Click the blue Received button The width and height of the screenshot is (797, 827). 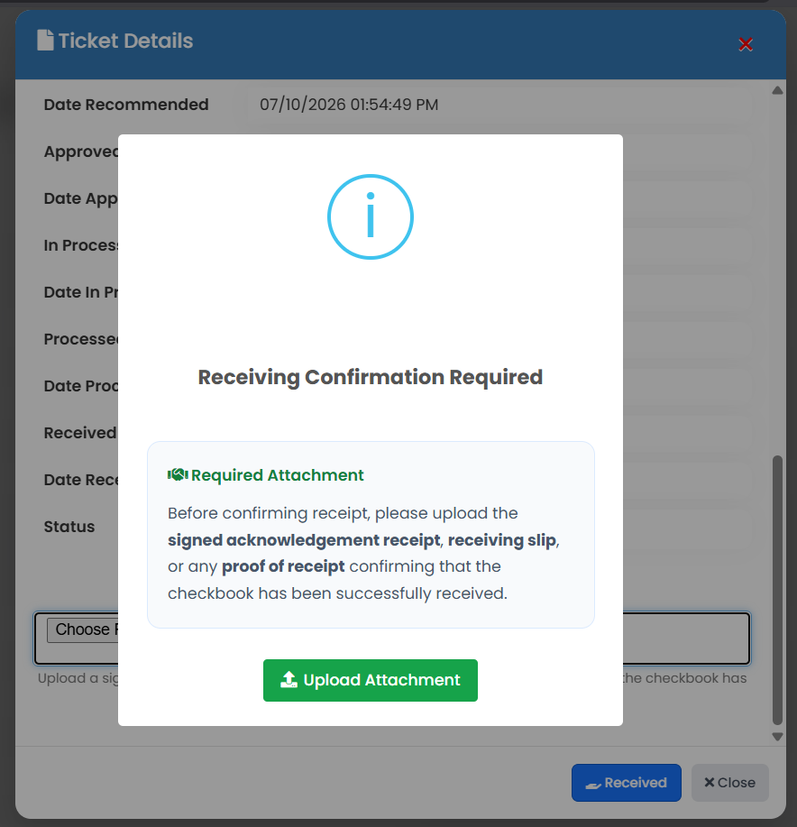pyautogui.click(x=627, y=783)
